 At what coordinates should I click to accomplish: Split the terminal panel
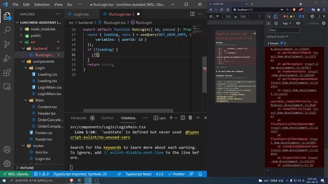(x=183, y=118)
